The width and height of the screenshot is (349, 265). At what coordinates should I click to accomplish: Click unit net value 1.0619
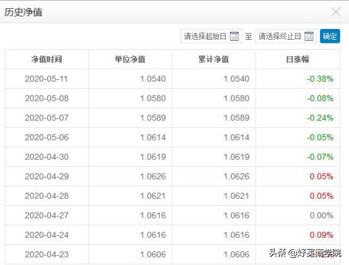(x=153, y=157)
